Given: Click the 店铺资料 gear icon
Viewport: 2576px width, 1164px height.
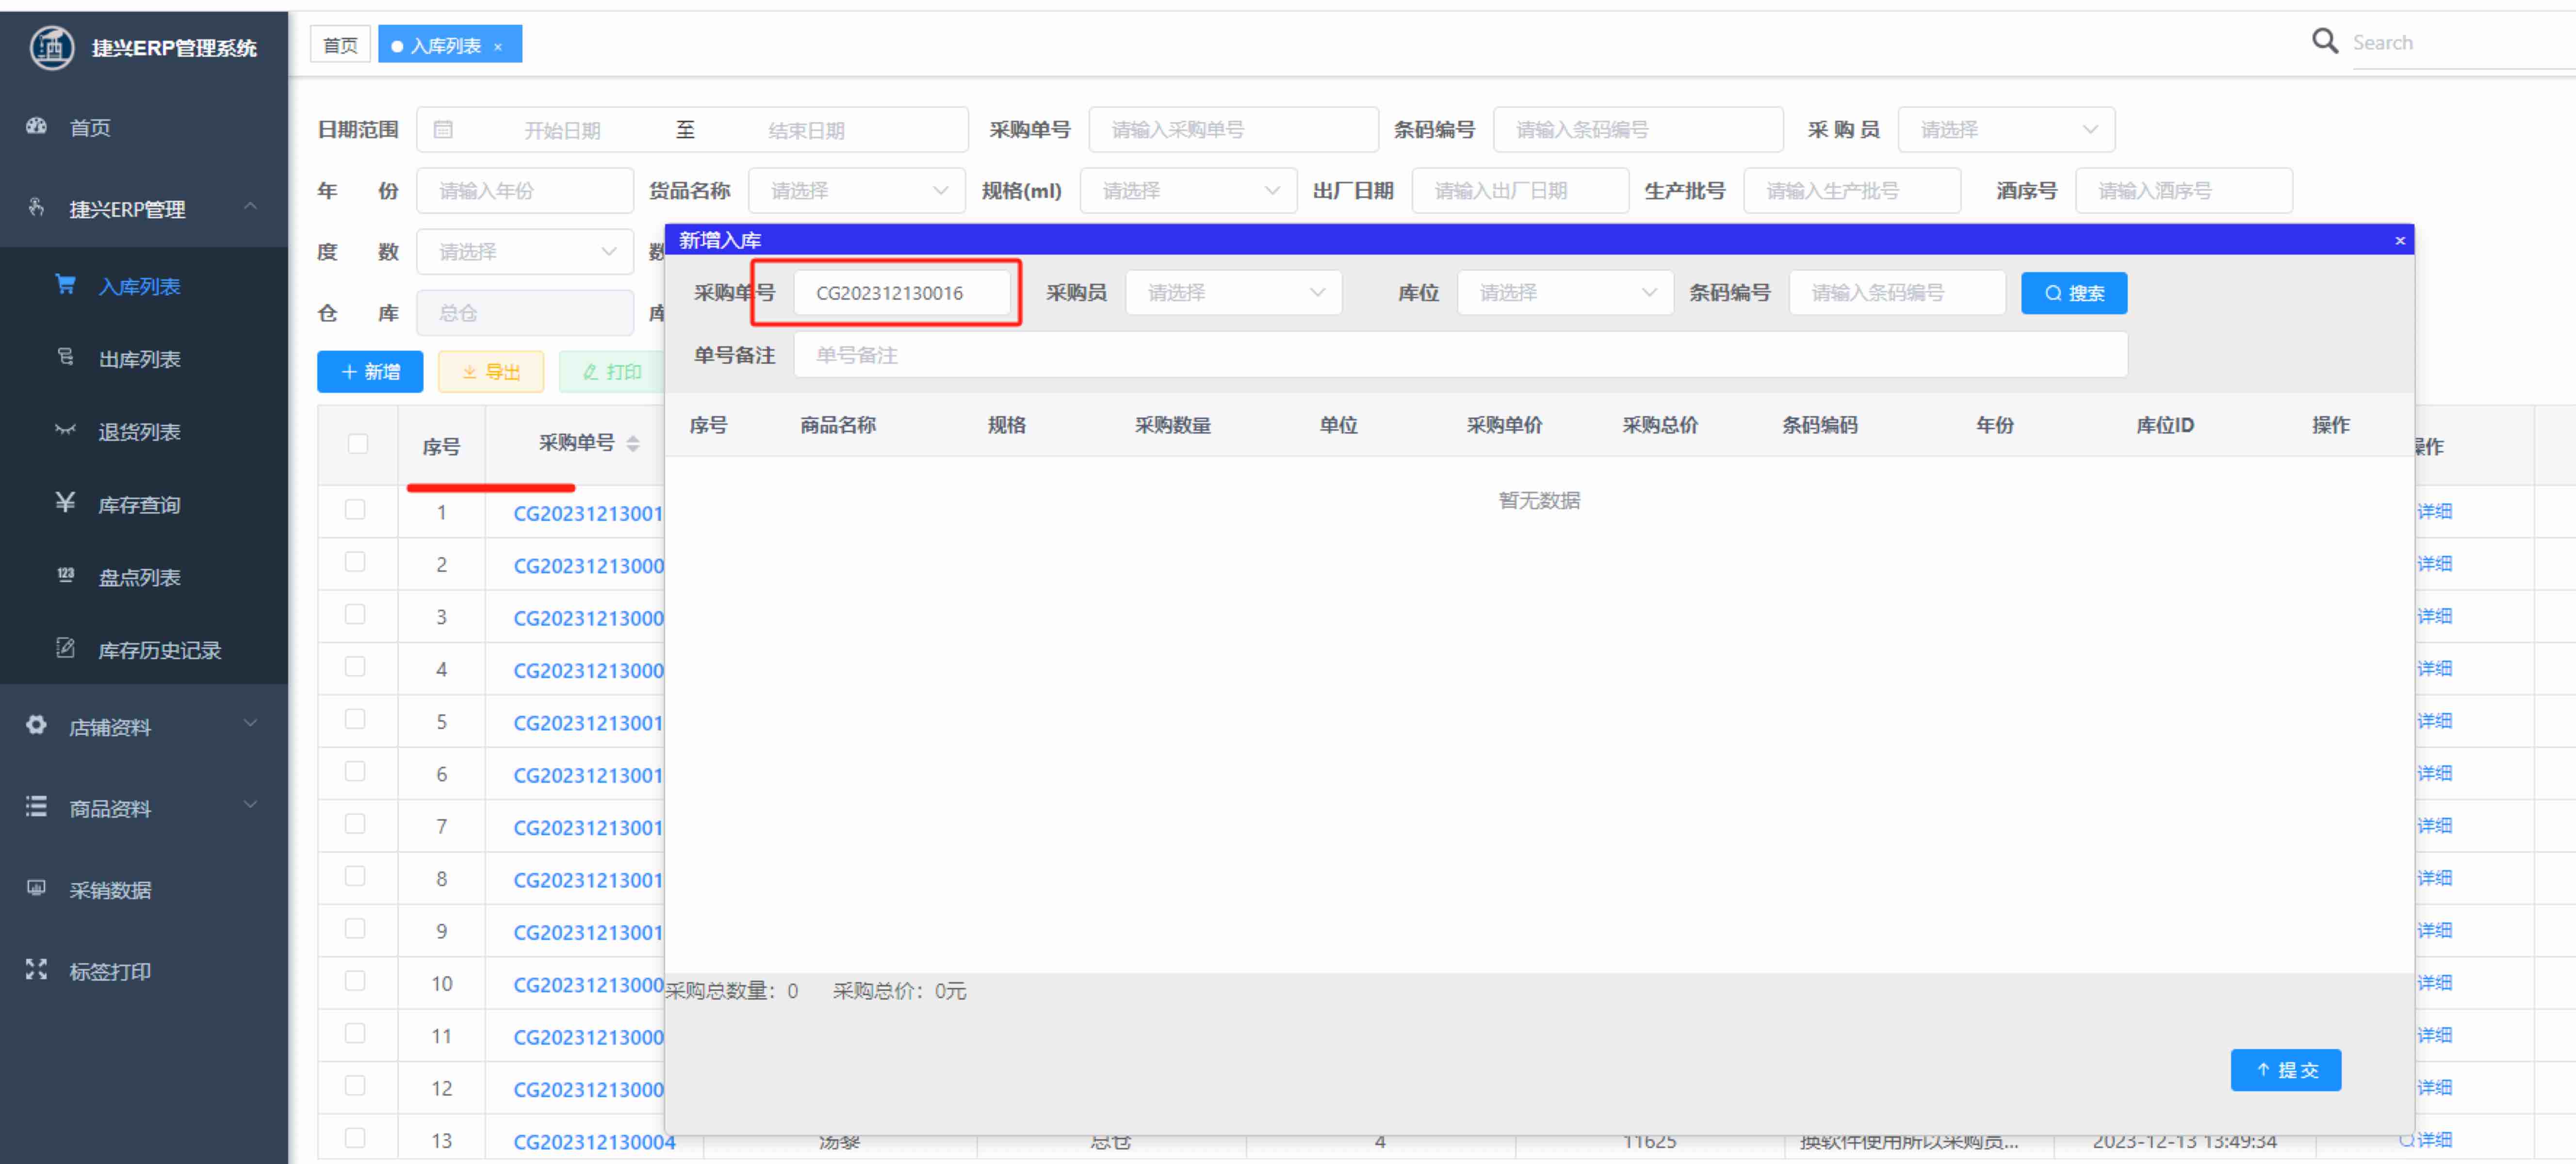Looking at the screenshot, I should click(37, 725).
